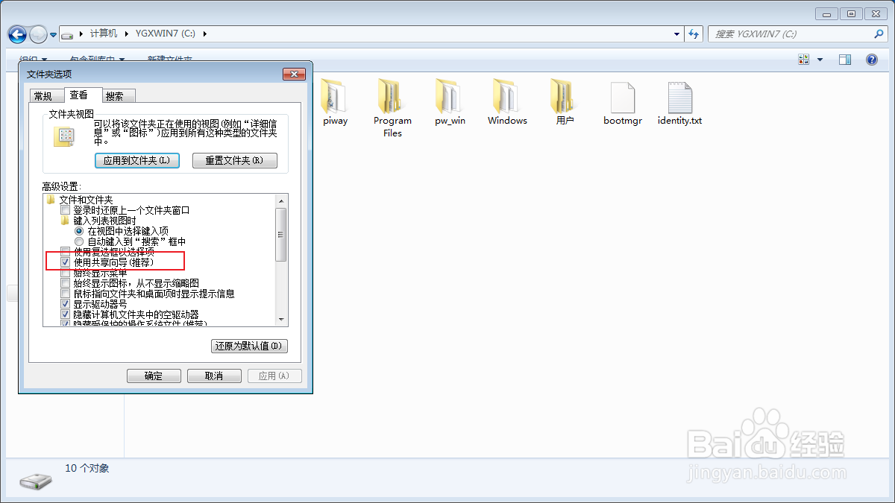Image resolution: width=895 pixels, height=503 pixels.
Task: Toggle the preview pane icon
Action: coord(845,60)
